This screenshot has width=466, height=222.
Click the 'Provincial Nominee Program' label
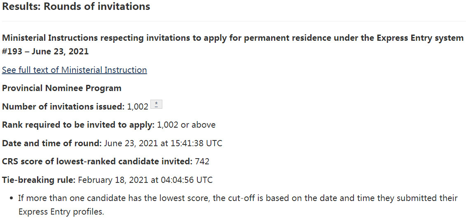coord(62,88)
